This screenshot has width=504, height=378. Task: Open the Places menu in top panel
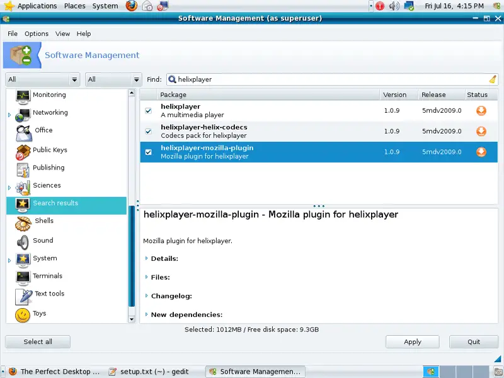(74, 6)
